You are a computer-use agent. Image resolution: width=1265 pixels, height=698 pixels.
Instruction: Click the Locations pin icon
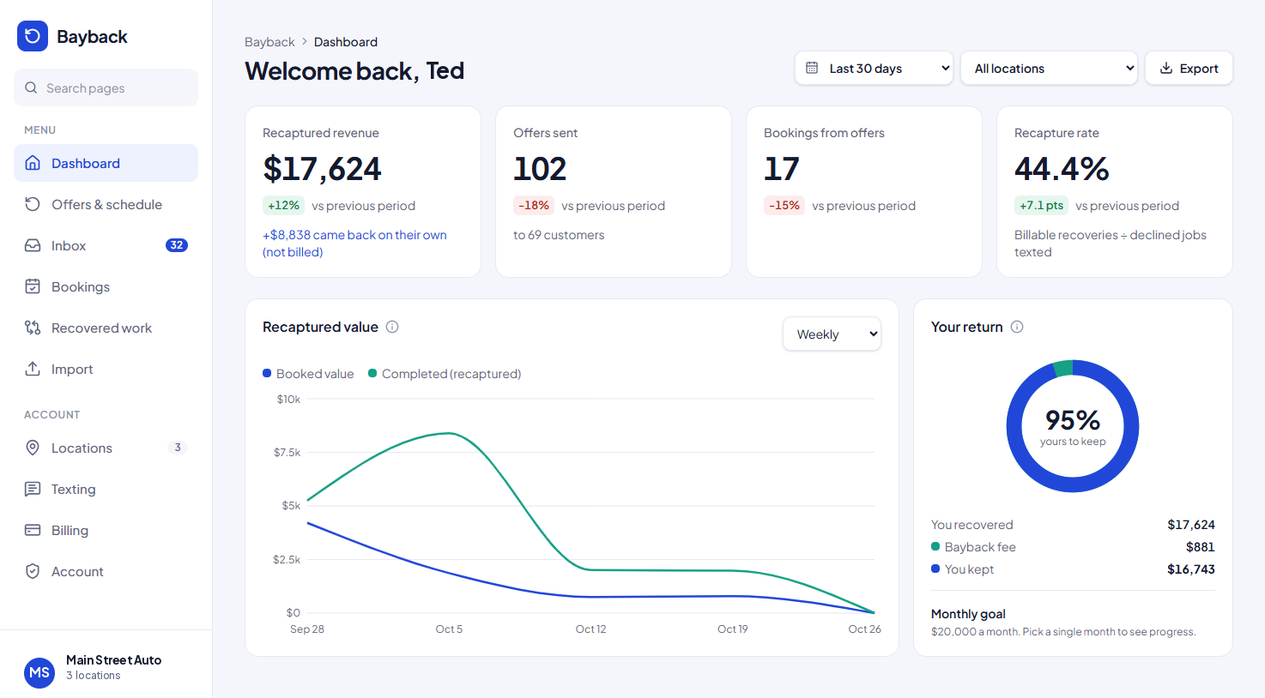(33, 448)
